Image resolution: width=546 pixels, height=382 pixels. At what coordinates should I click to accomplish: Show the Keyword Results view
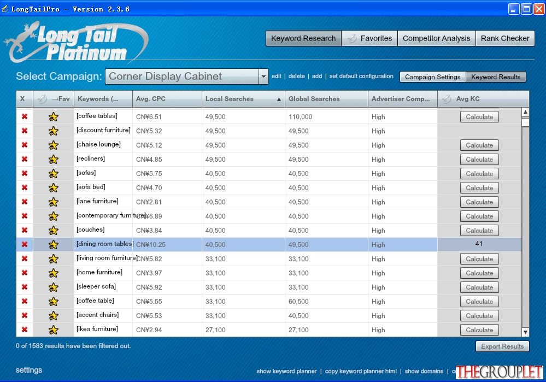(496, 77)
